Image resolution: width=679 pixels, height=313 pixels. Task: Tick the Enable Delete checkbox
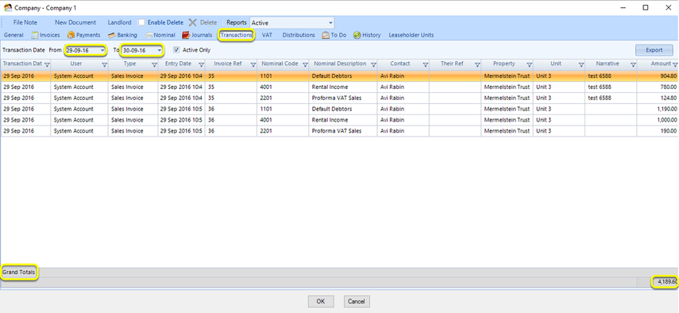click(x=141, y=22)
